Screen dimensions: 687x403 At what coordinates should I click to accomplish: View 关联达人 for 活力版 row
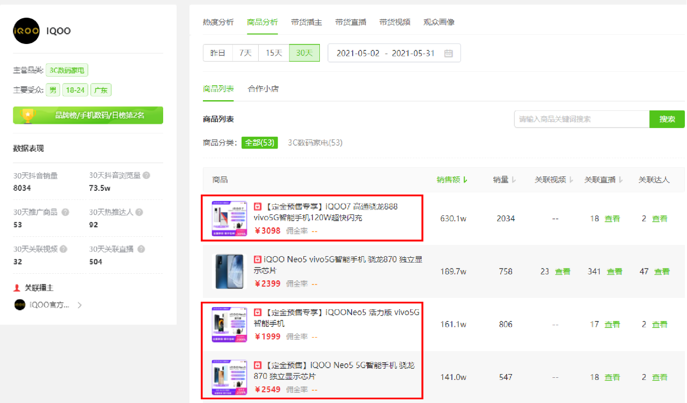click(660, 324)
